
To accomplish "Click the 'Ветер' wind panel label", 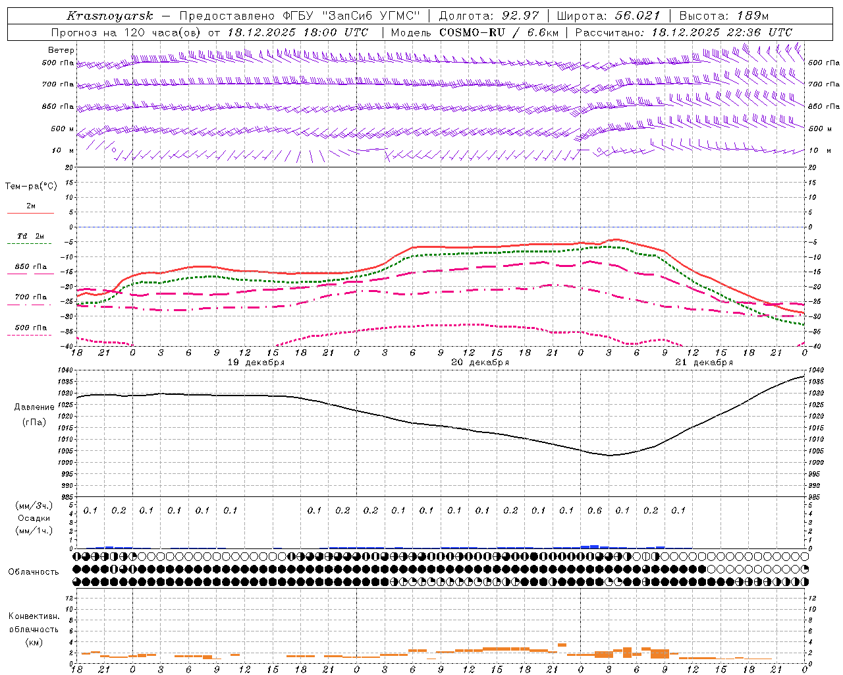I will coord(61,50).
